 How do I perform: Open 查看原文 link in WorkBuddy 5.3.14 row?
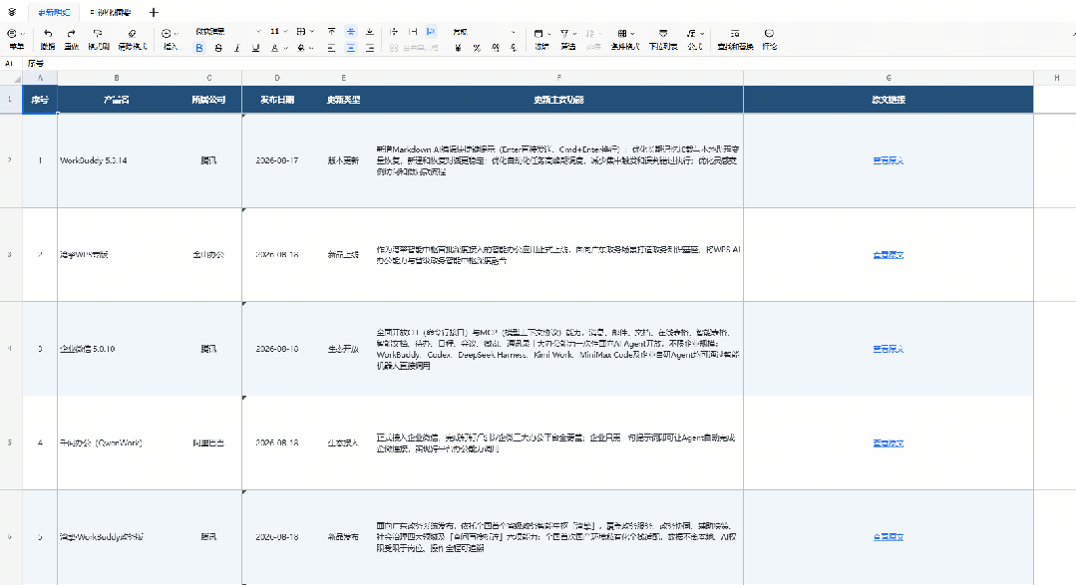coord(888,160)
